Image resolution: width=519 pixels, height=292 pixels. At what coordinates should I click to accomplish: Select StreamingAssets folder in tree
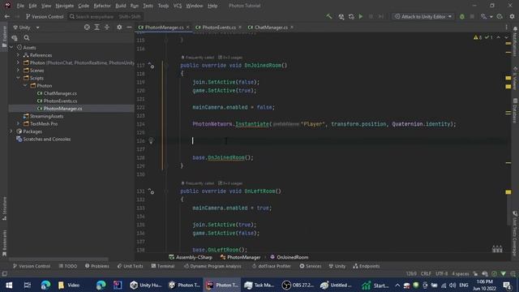coord(46,116)
